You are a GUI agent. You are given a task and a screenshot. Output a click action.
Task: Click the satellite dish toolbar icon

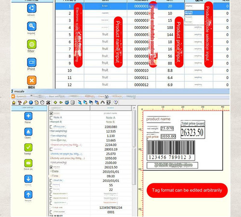click(19, 102)
